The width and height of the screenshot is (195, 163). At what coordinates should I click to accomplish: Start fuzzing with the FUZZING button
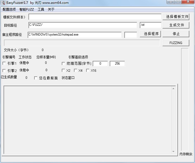point(176,43)
